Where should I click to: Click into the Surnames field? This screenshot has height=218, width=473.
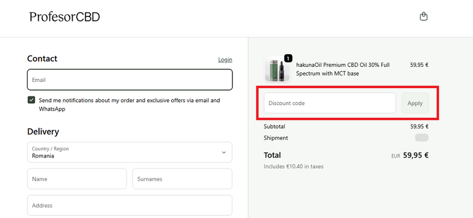pos(182,179)
